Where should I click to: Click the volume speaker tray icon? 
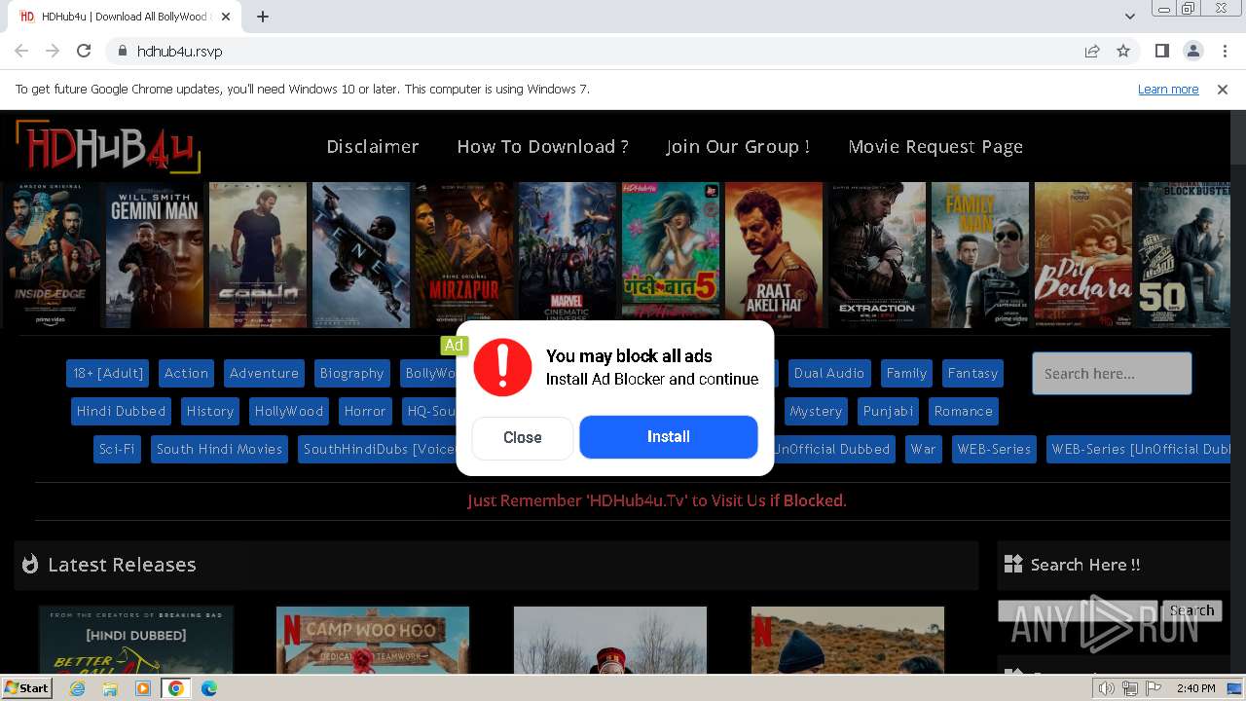coord(1107,688)
